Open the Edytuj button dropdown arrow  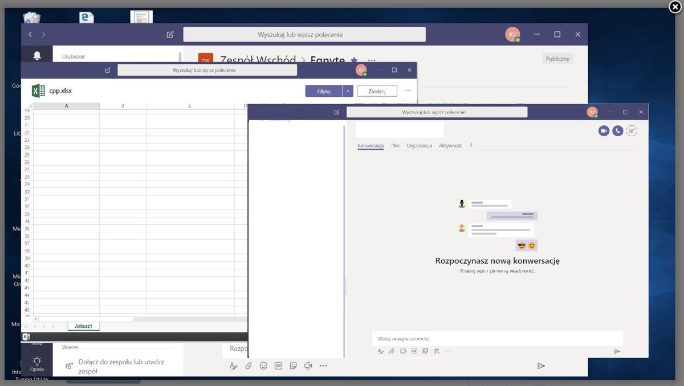[x=348, y=91]
